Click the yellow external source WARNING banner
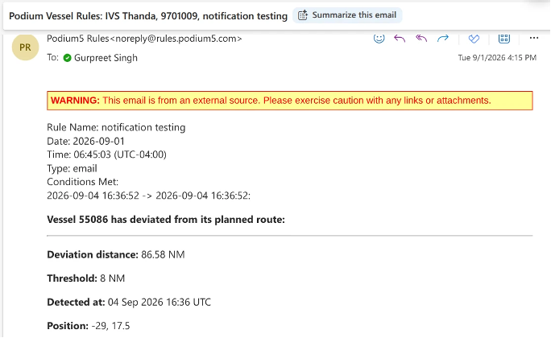 pos(290,101)
